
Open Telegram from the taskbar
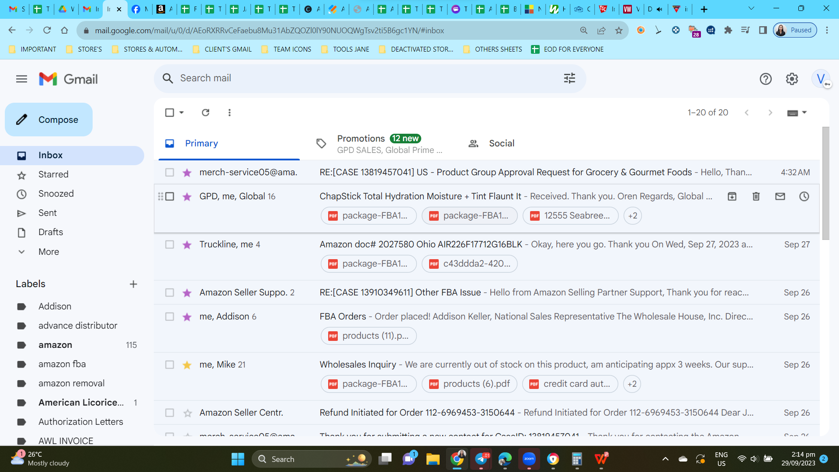click(481, 459)
